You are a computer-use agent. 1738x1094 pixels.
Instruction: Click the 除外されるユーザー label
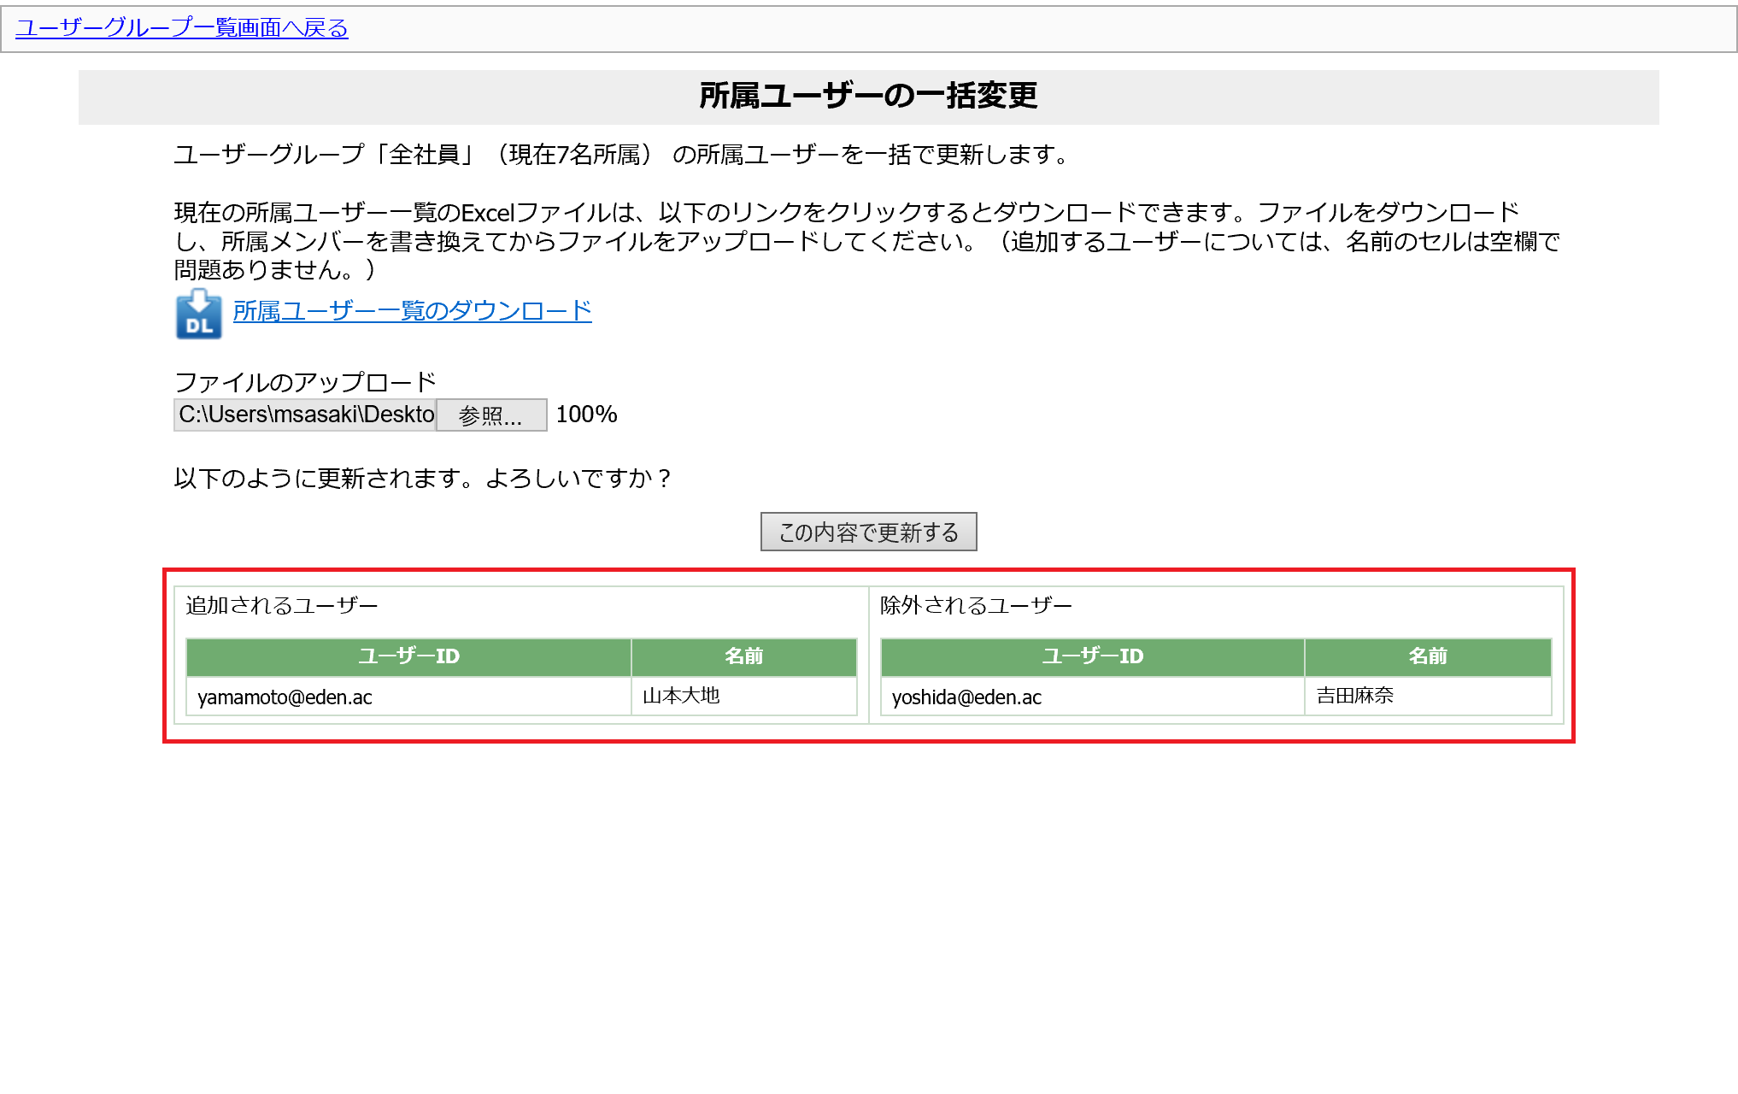[976, 606]
